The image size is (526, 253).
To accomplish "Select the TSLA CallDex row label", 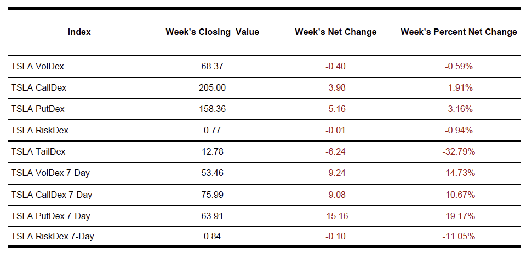I will [39, 87].
